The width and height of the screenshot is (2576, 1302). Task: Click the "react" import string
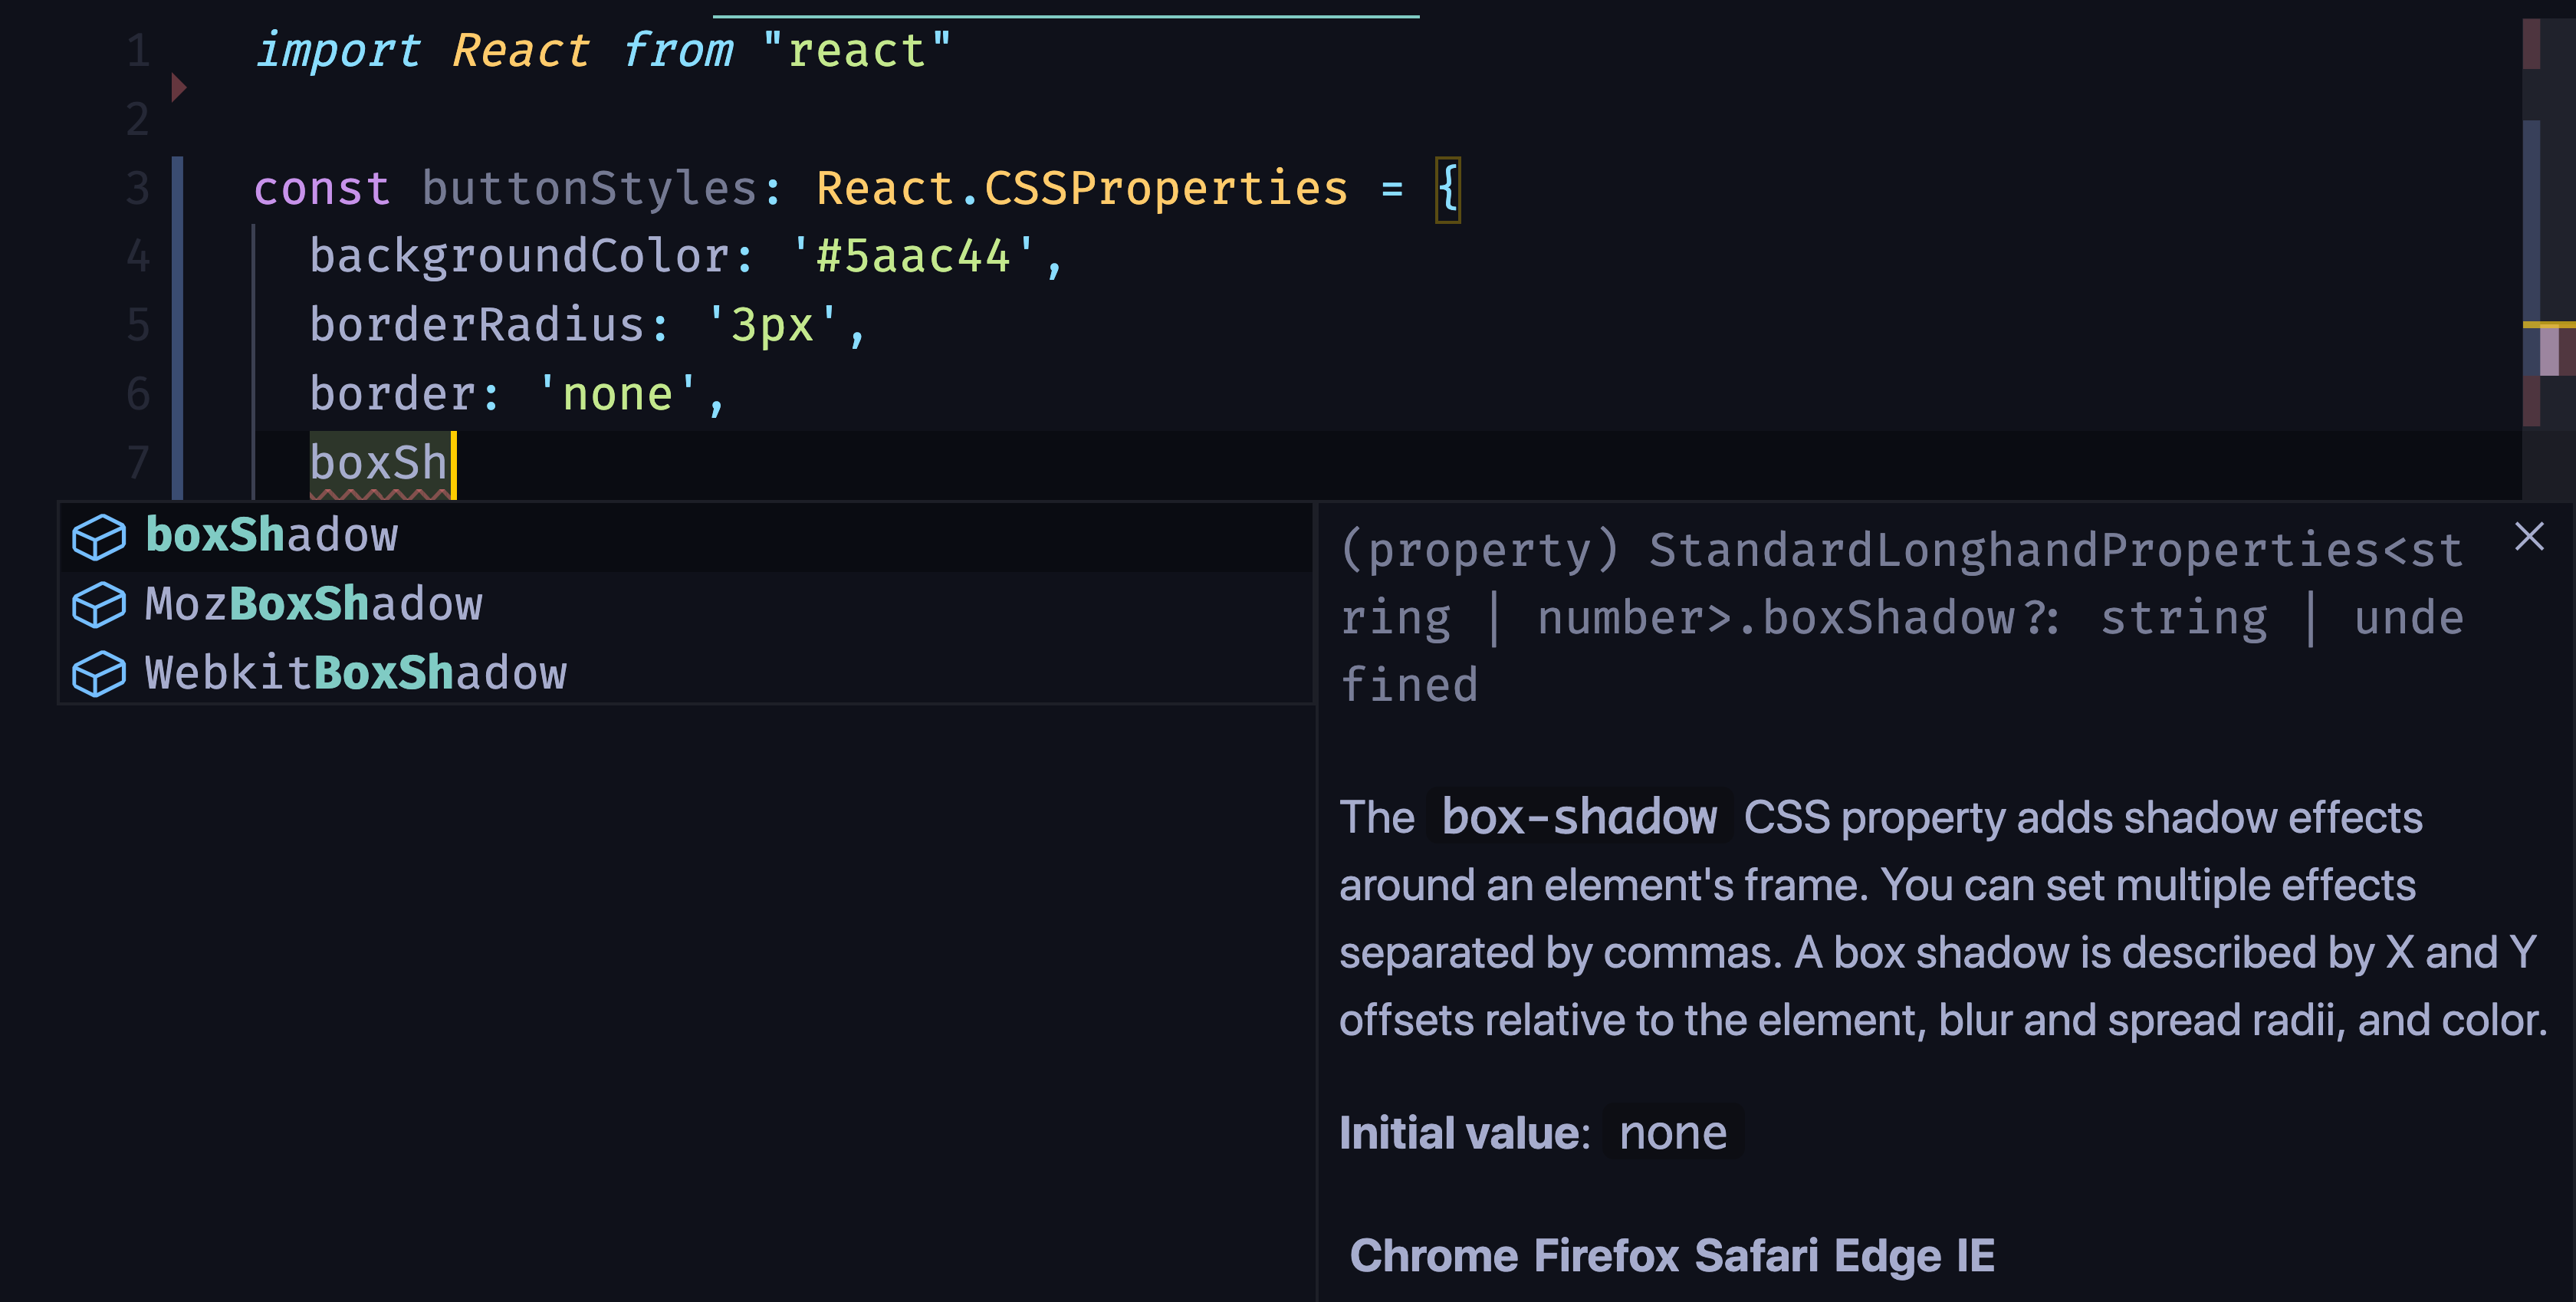tap(856, 51)
